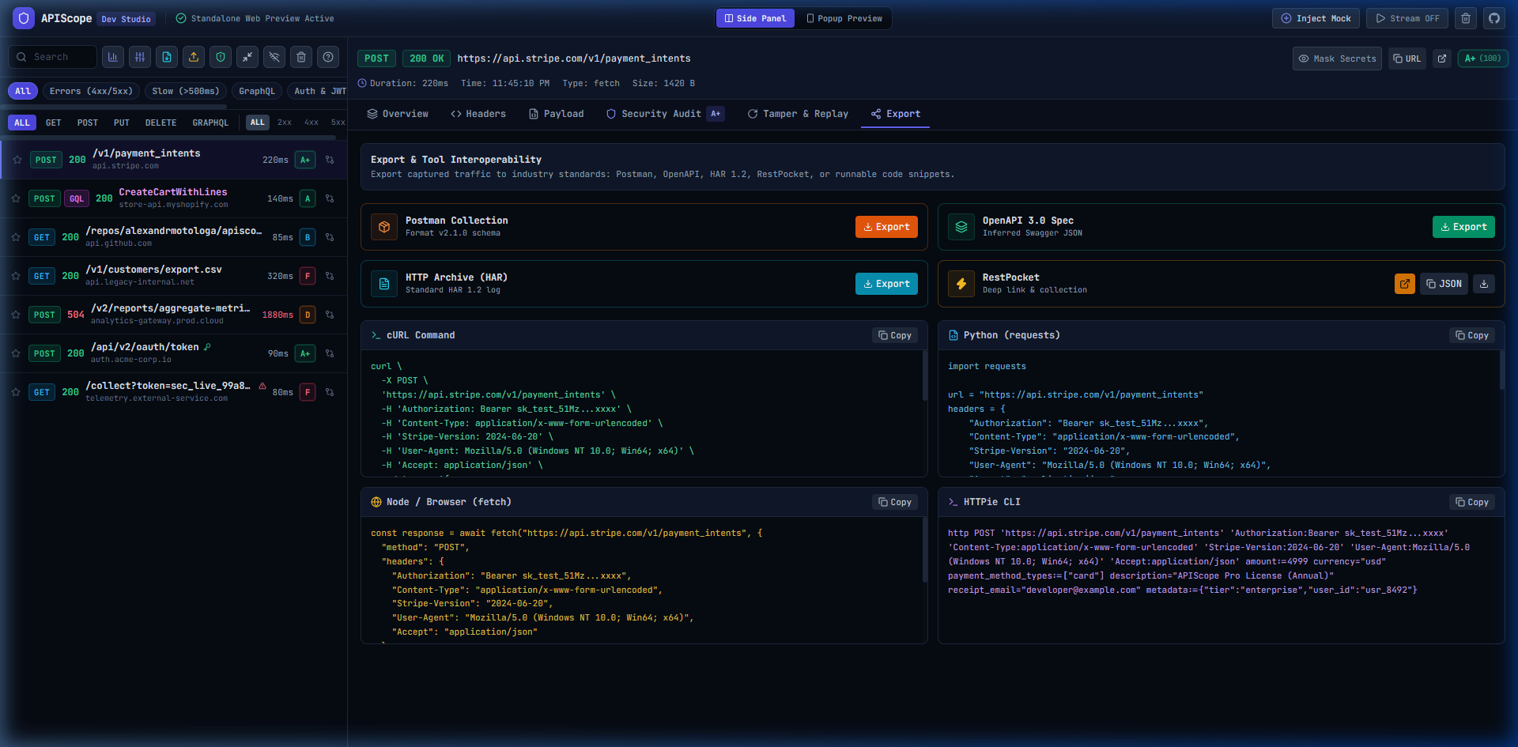Click the Inject Mock button
The height and width of the screenshot is (747, 1518).
(1316, 18)
